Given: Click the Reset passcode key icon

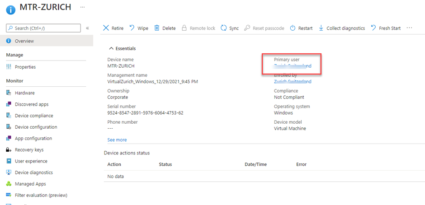Looking at the screenshot, I should [x=247, y=28].
